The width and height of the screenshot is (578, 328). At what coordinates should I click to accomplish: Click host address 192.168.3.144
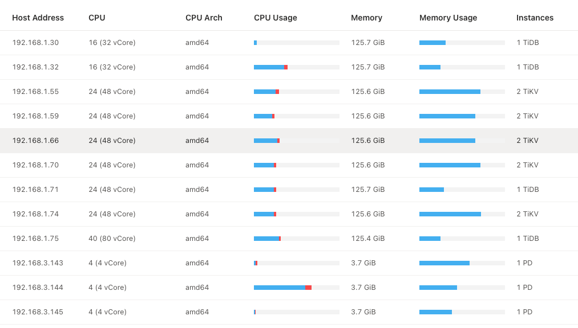click(x=38, y=288)
